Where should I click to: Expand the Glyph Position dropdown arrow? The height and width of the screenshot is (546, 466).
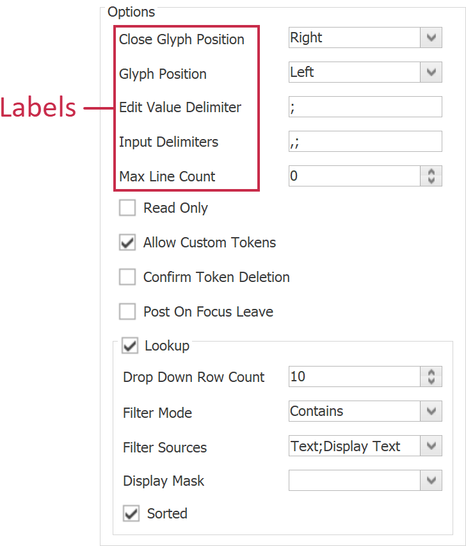point(431,72)
